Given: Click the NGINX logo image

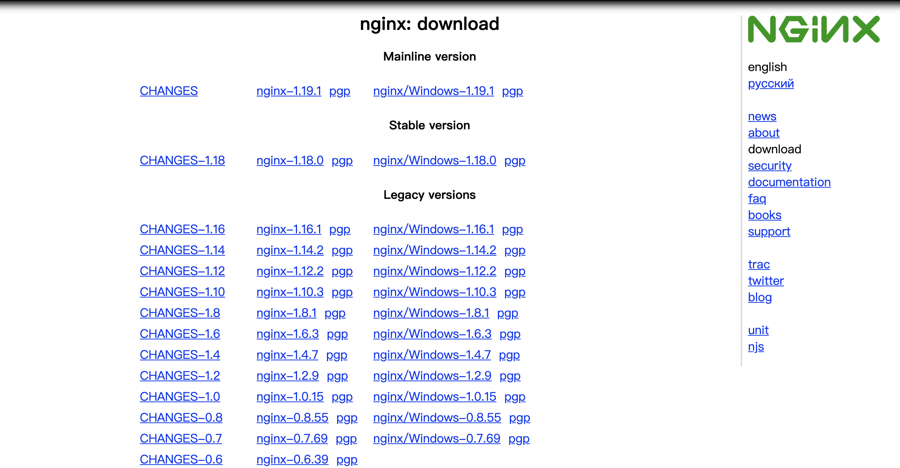Looking at the screenshot, I should (813, 29).
